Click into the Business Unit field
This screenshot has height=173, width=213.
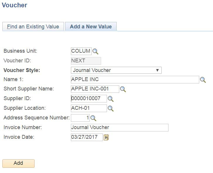pos(81,51)
